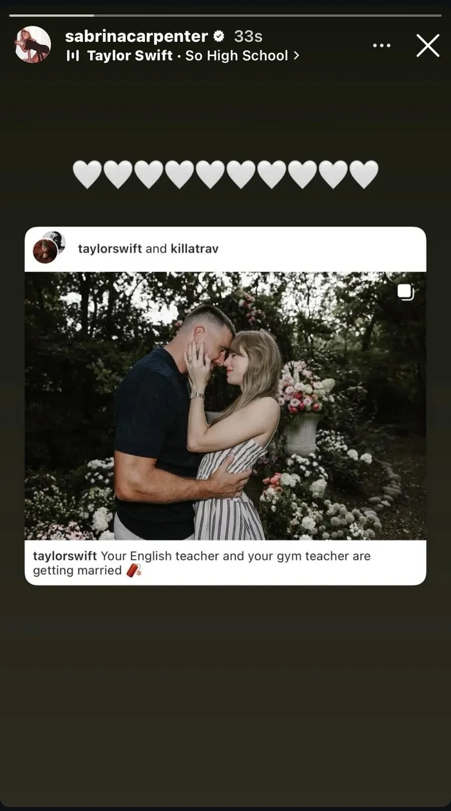This screenshot has height=811, width=451.
Task: Tap the caption text about English teacher
Action: pos(202,563)
